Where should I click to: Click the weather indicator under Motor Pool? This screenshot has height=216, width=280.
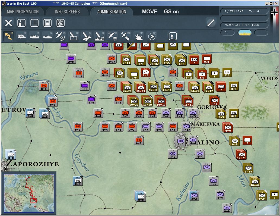coord(245,33)
